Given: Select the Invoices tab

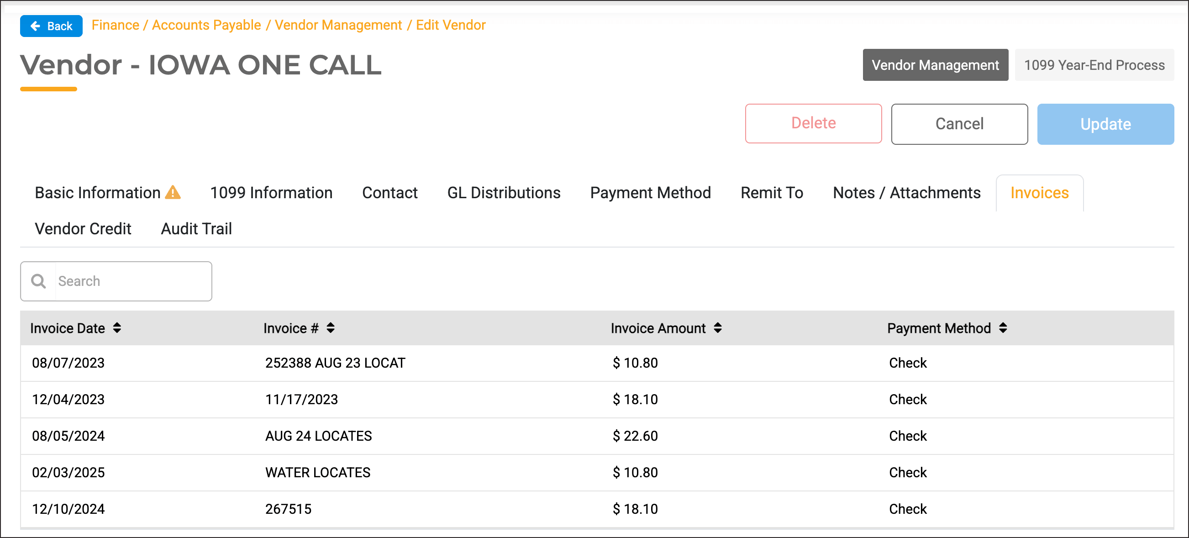Looking at the screenshot, I should point(1039,193).
